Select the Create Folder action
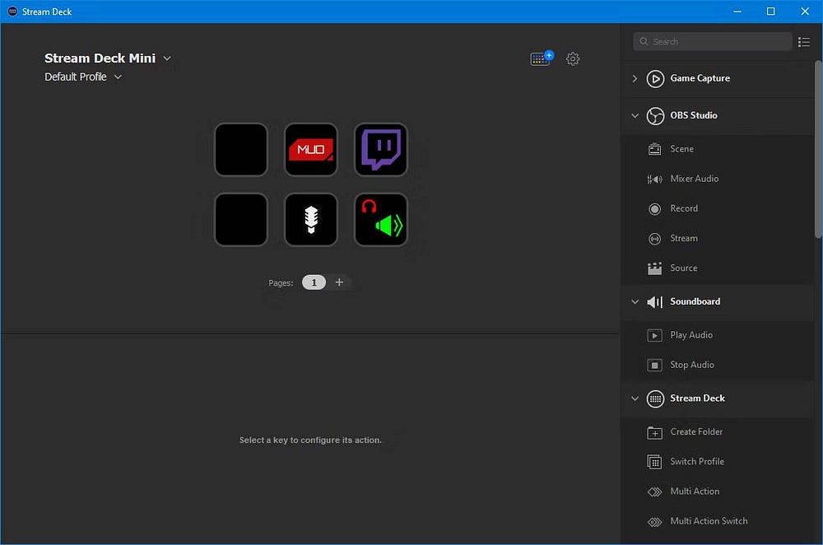The height and width of the screenshot is (545, 823). coord(696,431)
